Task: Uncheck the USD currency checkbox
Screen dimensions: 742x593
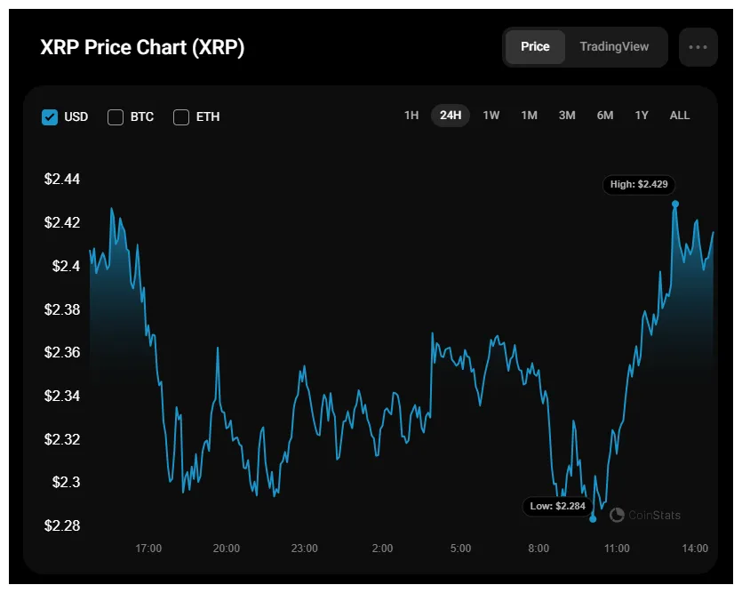Action: (x=50, y=116)
